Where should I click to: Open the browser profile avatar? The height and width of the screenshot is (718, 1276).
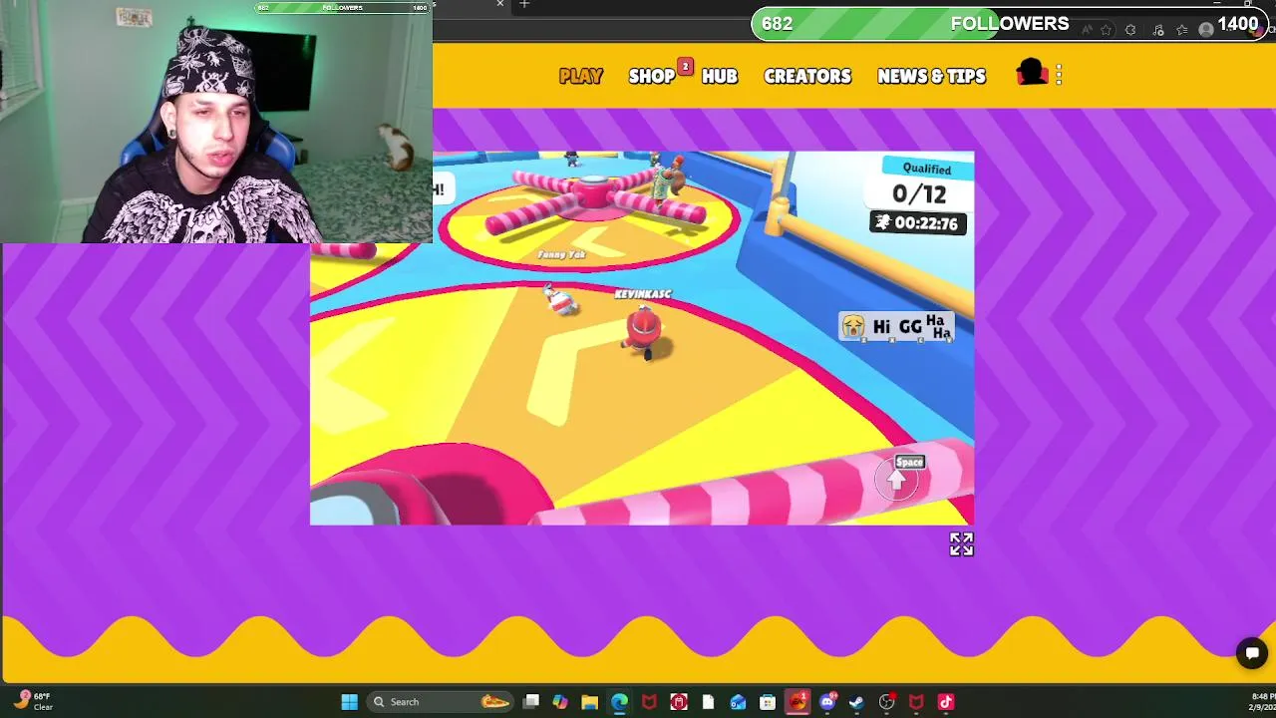coord(1206,30)
